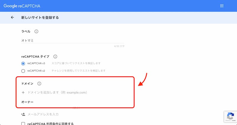Select the reCAPTCHA v2 radio button
Viewport: 237px width, 125px height.
[x=23, y=71]
